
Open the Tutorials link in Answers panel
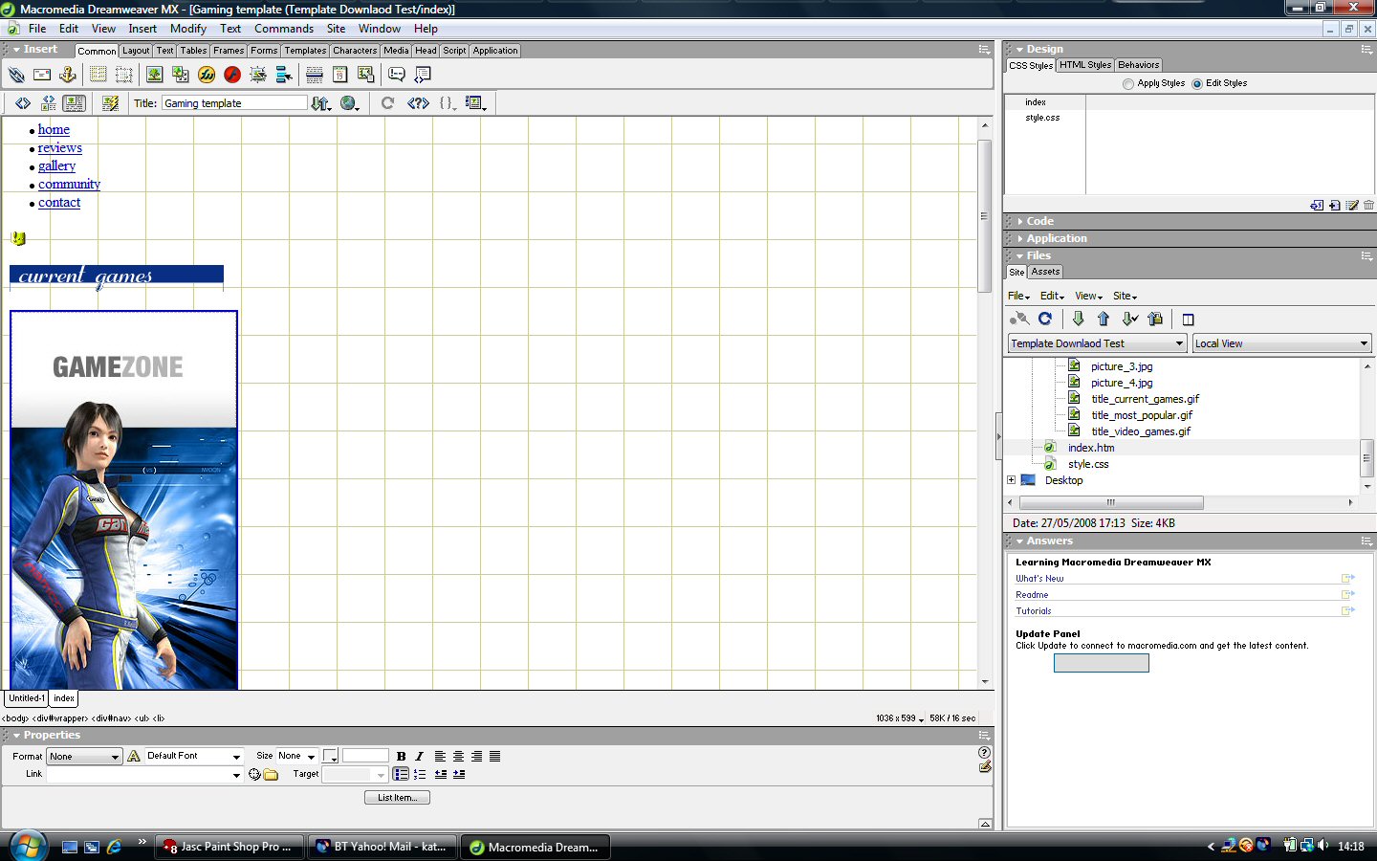tap(1033, 610)
